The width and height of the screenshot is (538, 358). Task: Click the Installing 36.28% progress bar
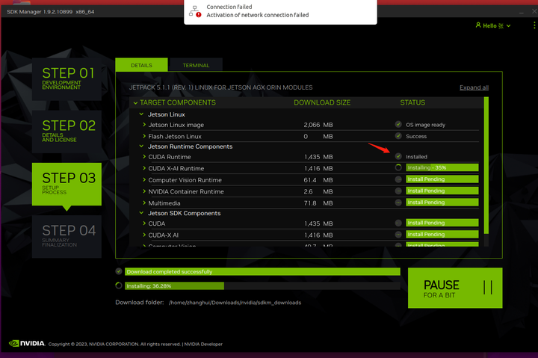click(x=262, y=286)
